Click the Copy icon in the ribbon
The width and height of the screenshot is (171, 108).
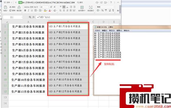click(10, 10)
